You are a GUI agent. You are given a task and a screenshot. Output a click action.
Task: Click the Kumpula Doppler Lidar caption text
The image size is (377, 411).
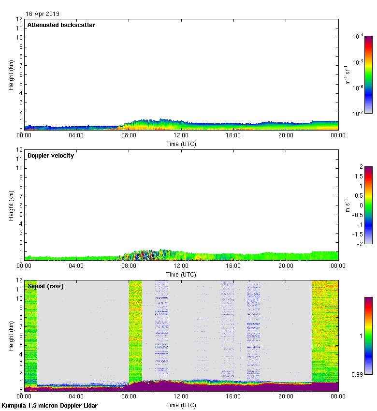coord(49,406)
